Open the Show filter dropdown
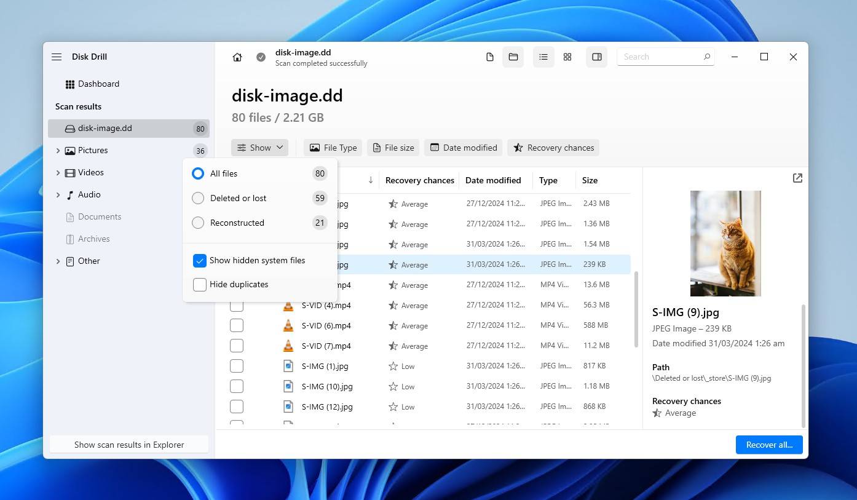 tap(260, 148)
